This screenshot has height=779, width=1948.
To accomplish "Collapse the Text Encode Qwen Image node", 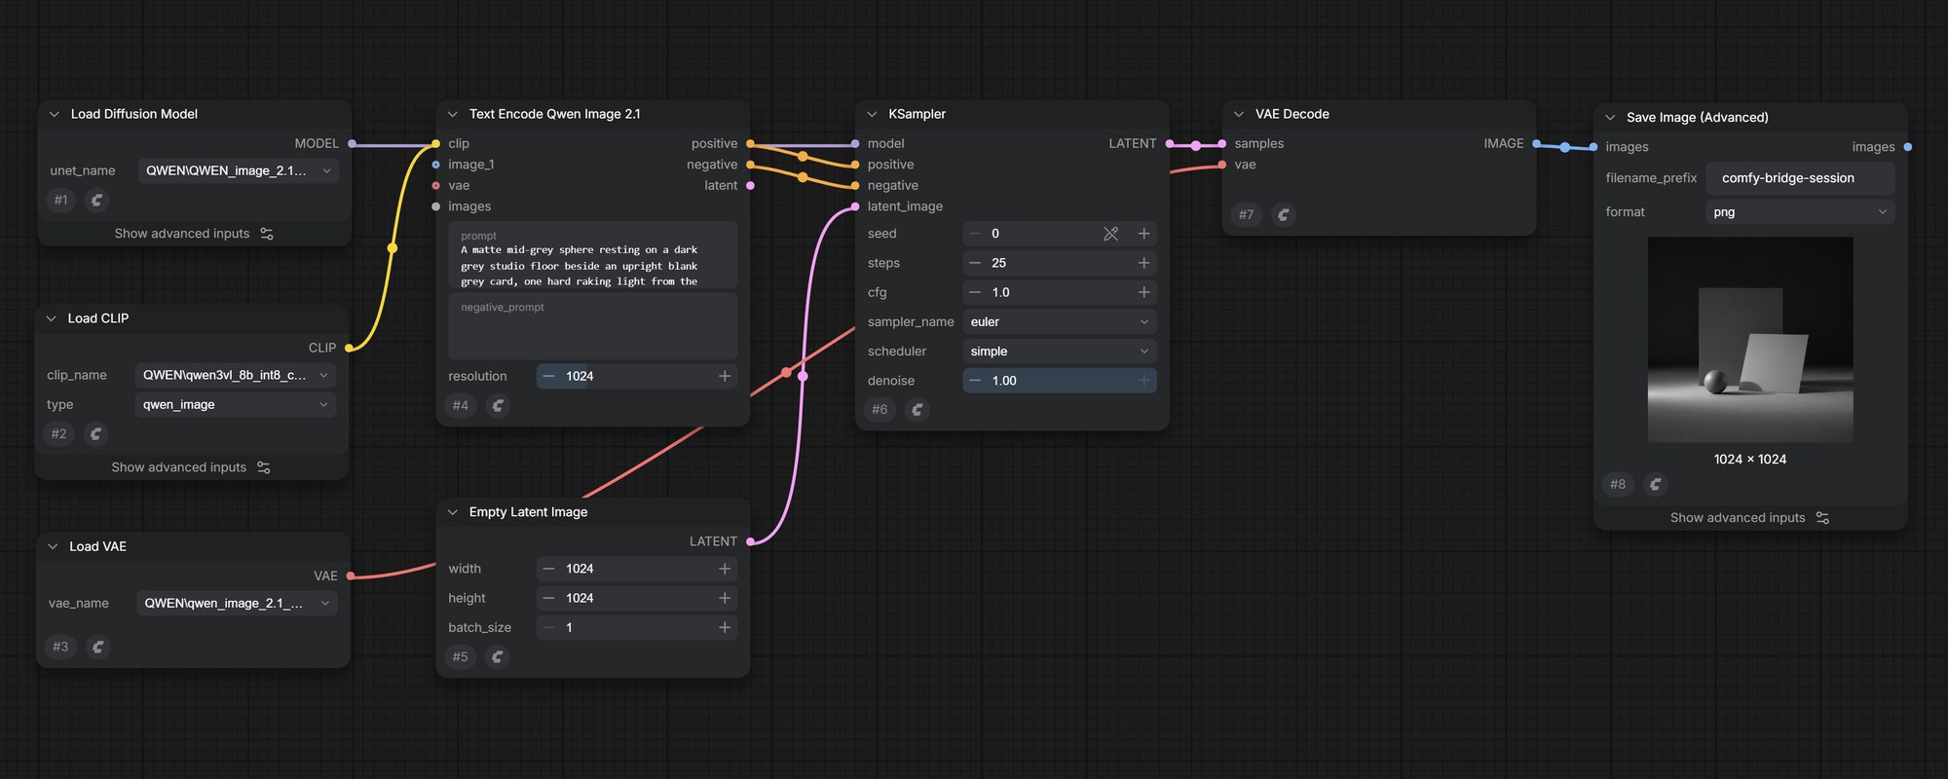I will pos(453,114).
